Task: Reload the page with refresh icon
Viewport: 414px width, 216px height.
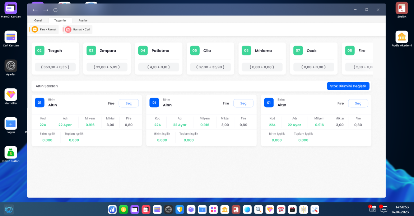Action: coord(55,10)
